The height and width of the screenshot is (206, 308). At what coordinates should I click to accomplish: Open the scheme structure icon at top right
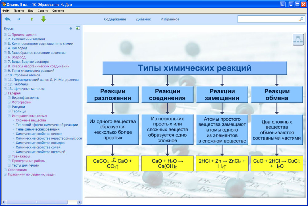point(298,39)
